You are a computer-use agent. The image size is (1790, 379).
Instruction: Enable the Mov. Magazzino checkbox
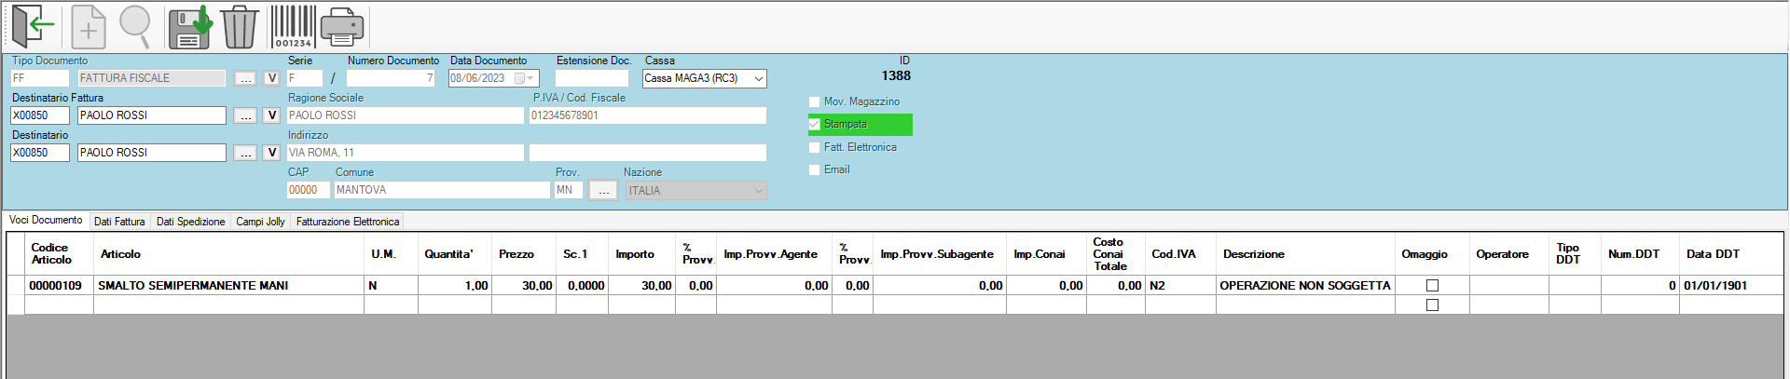(x=815, y=102)
